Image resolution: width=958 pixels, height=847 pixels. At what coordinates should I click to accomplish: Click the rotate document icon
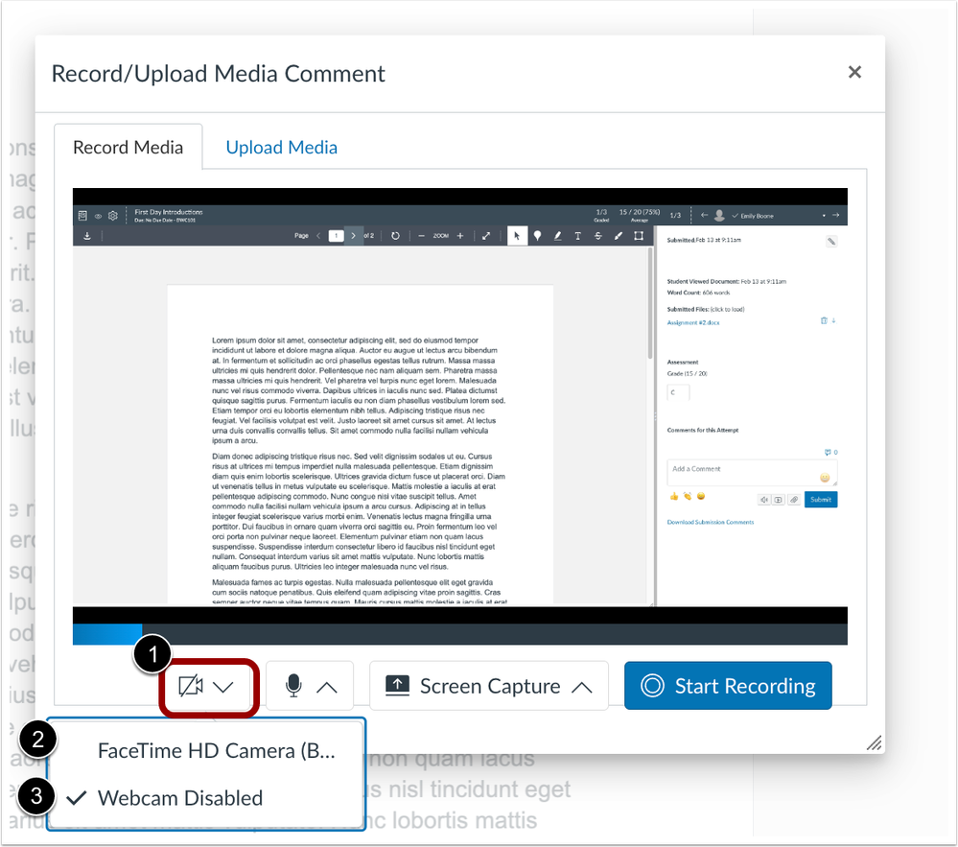(395, 236)
